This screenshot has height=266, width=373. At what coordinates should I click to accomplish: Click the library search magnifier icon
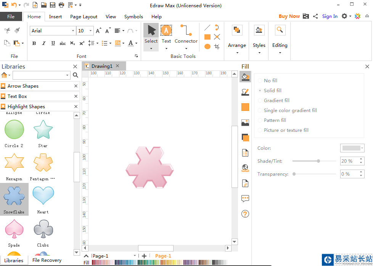coord(76,75)
